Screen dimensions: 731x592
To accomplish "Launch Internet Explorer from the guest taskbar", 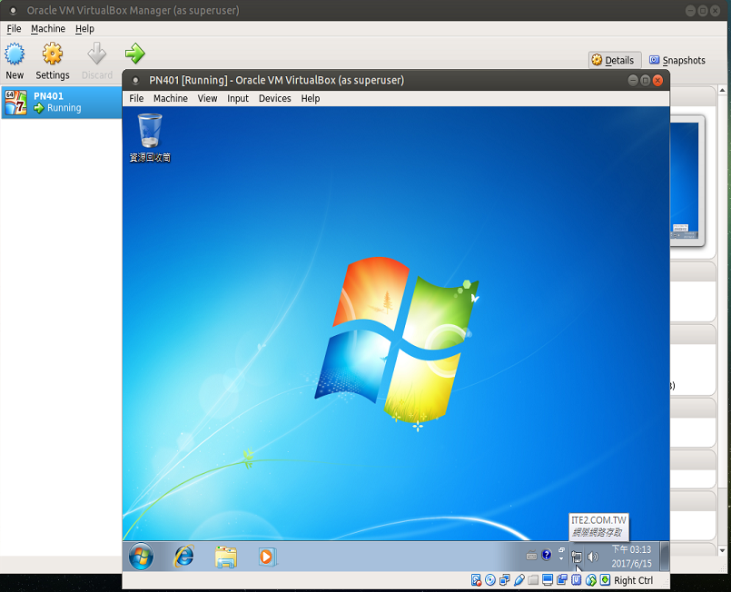I will (184, 556).
